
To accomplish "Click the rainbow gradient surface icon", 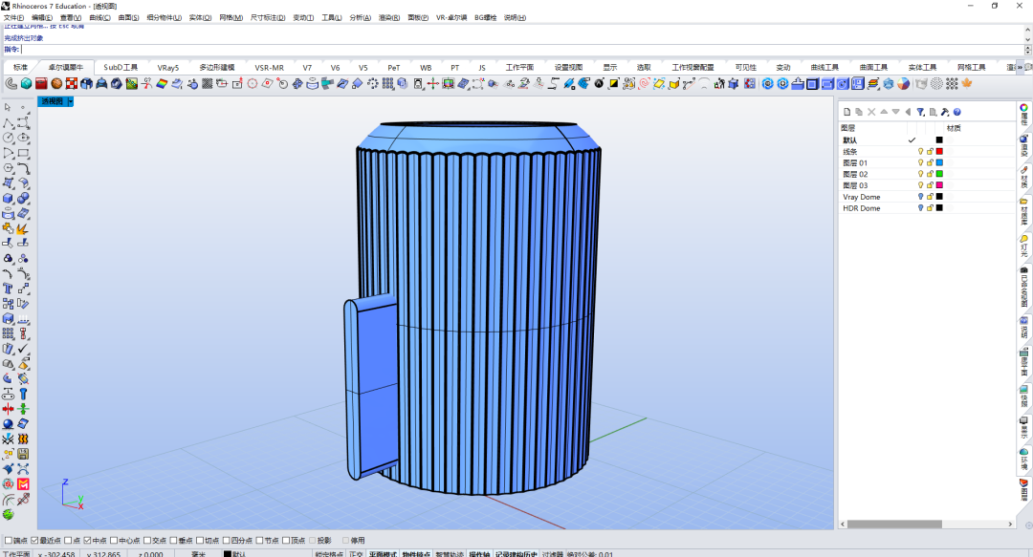I will pyautogui.click(x=162, y=84).
